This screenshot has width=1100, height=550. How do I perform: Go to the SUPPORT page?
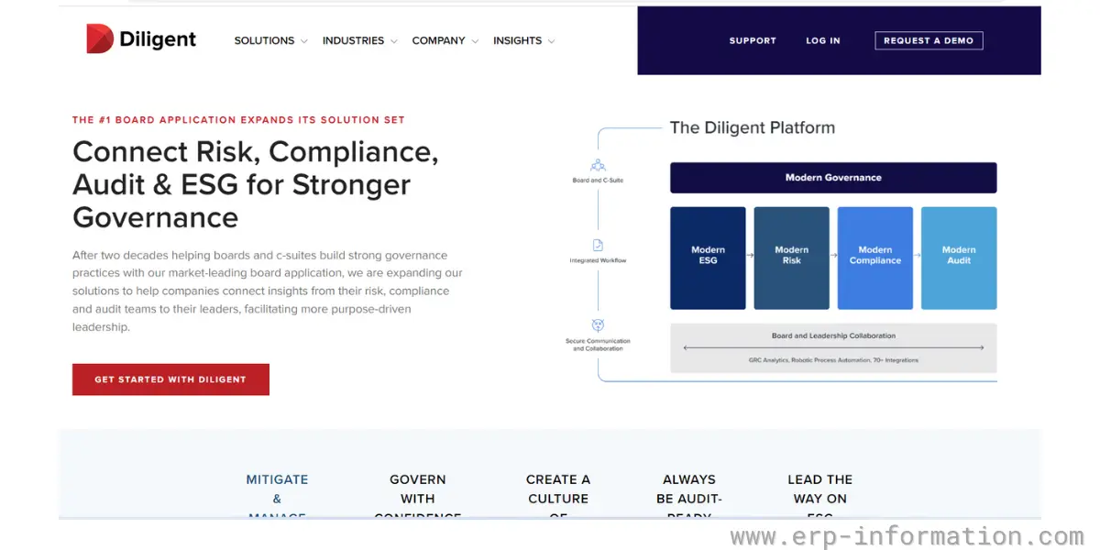tap(753, 40)
